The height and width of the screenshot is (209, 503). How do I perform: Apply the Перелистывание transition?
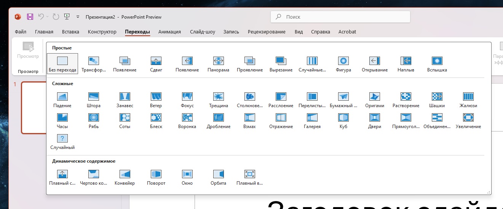coord(312,99)
